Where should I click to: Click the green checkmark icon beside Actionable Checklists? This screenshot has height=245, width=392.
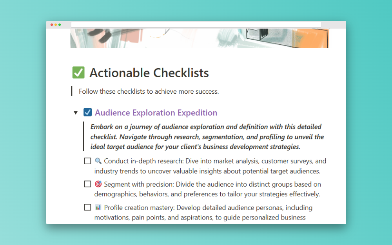click(x=78, y=73)
